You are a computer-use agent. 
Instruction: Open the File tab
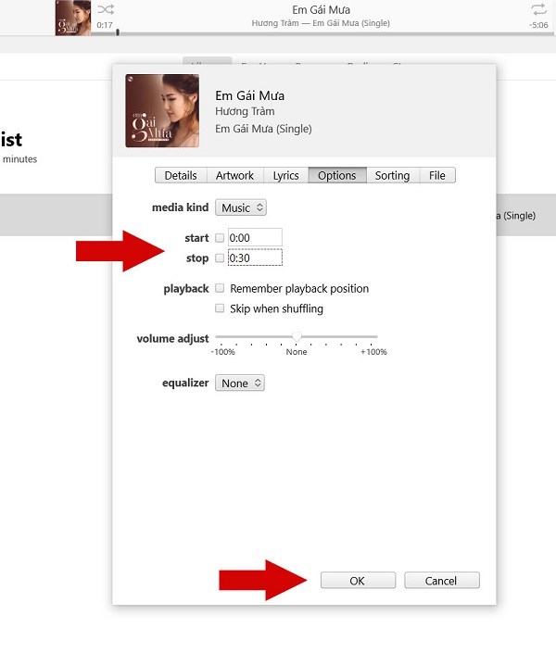(437, 175)
